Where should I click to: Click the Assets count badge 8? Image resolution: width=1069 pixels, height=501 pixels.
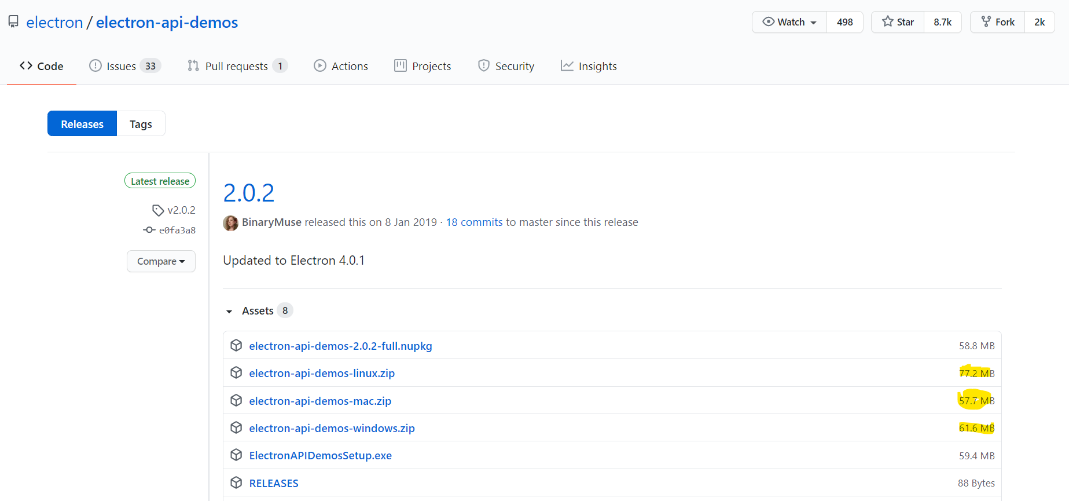(285, 310)
